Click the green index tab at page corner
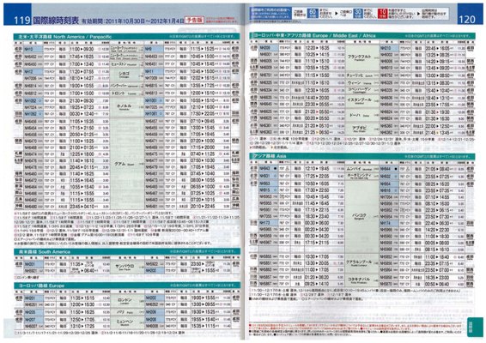Viewport: 486px width, 343px height. pos(474,327)
